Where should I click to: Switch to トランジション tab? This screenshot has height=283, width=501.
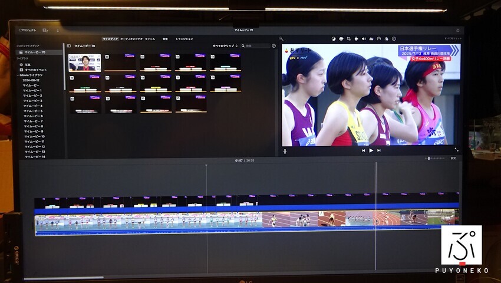point(184,39)
